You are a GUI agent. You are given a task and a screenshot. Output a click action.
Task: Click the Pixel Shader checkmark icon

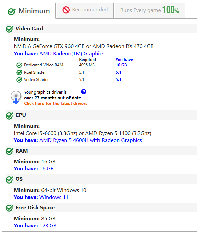(x=19, y=72)
